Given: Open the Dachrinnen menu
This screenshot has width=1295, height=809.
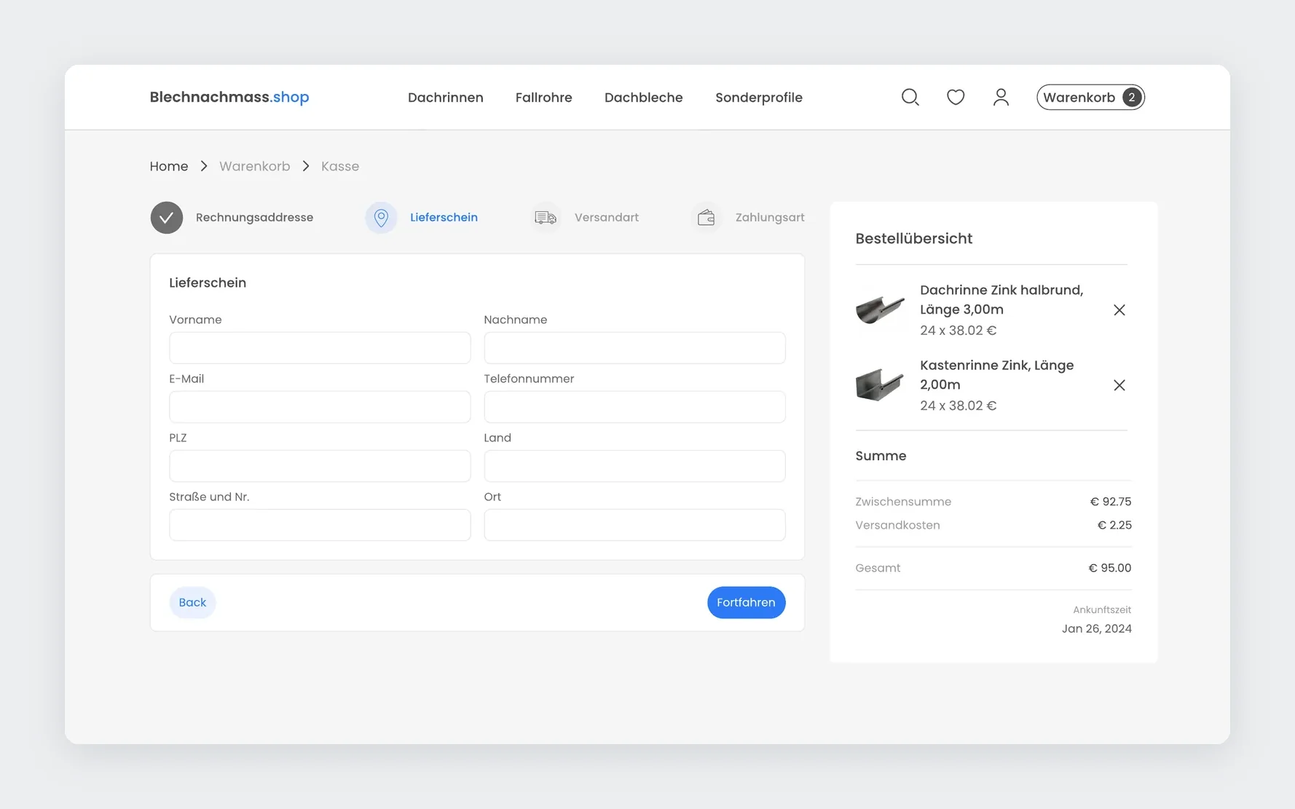Looking at the screenshot, I should click(445, 98).
